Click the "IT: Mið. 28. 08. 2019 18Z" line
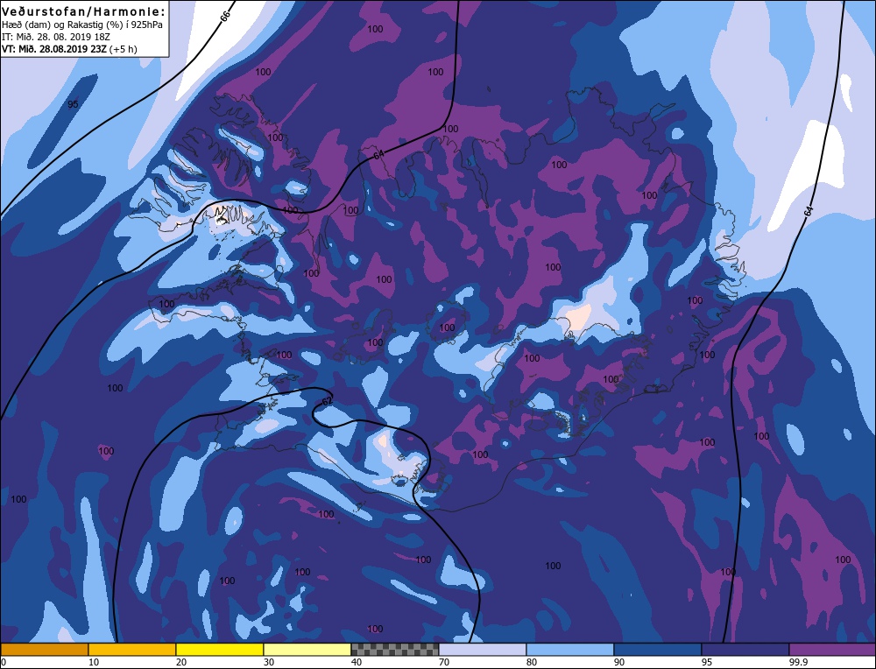 (56, 37)
